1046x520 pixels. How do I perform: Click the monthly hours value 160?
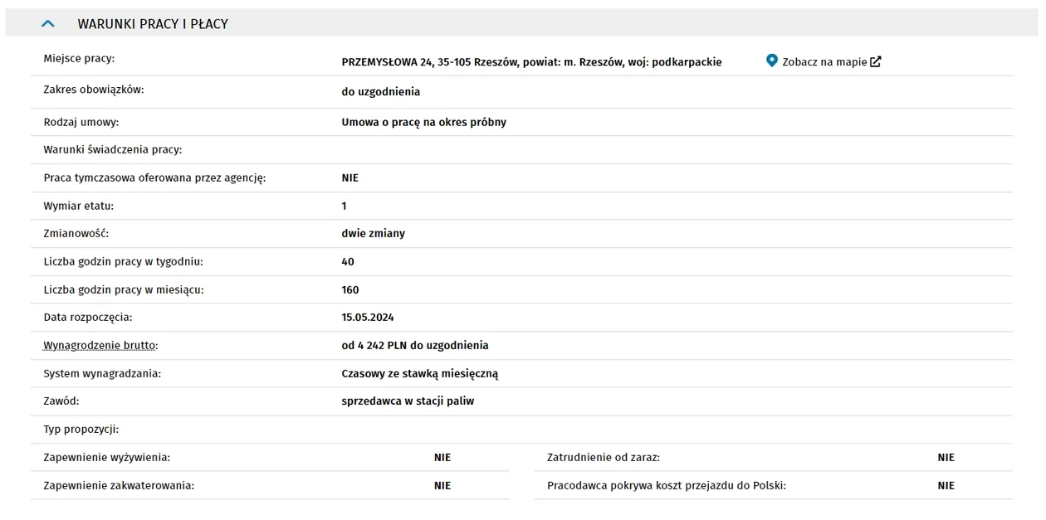[x=350, y=290]
